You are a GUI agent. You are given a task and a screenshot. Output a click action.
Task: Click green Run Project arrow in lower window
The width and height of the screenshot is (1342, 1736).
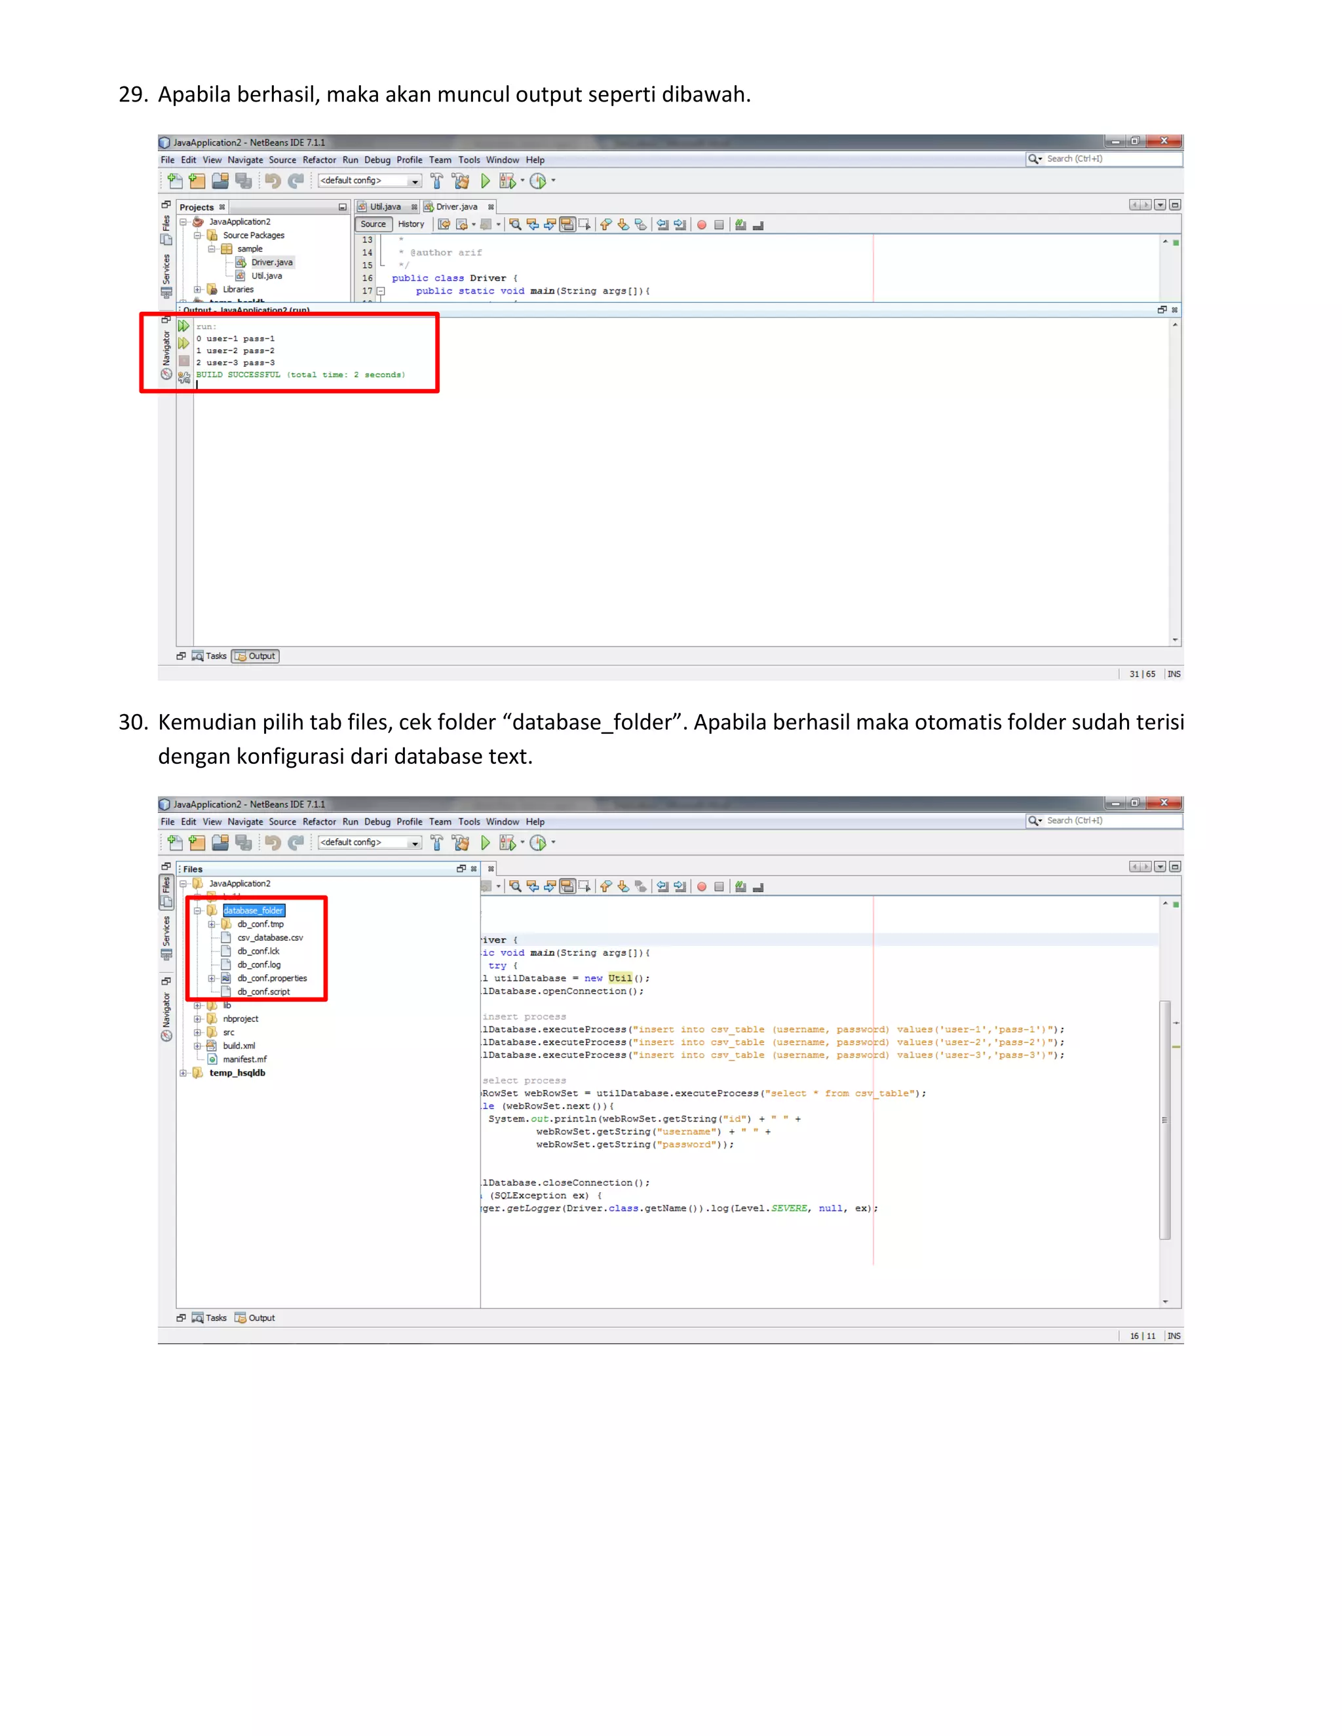[x=485, y=842]
